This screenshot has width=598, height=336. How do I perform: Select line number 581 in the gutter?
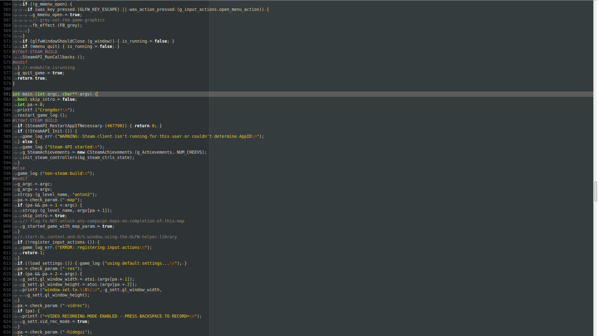click(7, 94)
